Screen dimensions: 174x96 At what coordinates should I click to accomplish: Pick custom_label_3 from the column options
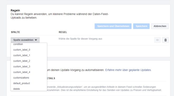pos(22,67)
